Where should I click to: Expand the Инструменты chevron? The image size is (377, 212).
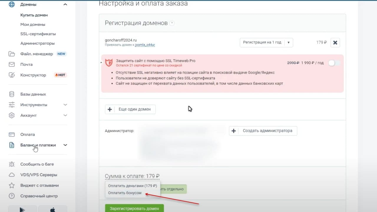pyautogui.click(x=65, y=105)
